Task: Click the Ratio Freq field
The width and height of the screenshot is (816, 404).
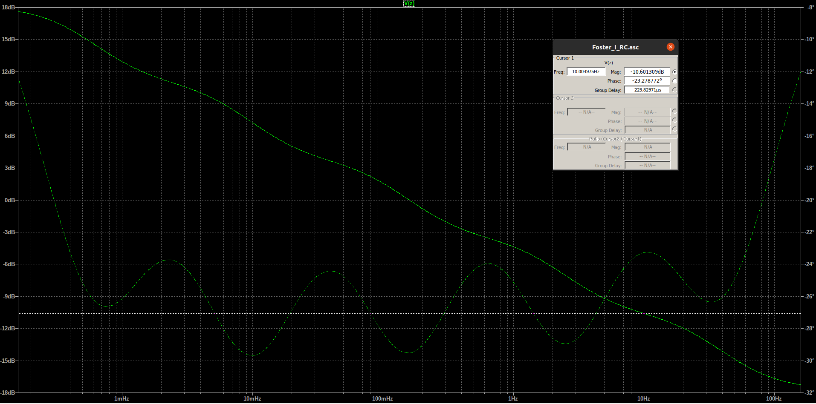Action: tap(586, 147)
